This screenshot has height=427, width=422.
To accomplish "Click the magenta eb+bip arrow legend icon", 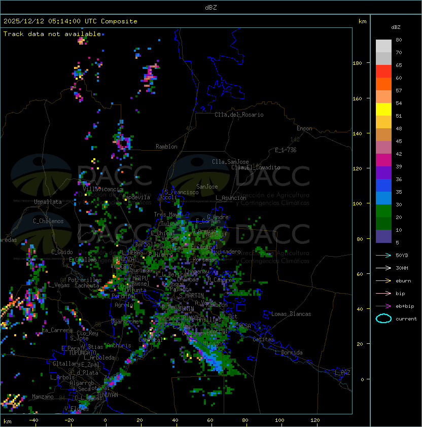I will coord(383,306).
